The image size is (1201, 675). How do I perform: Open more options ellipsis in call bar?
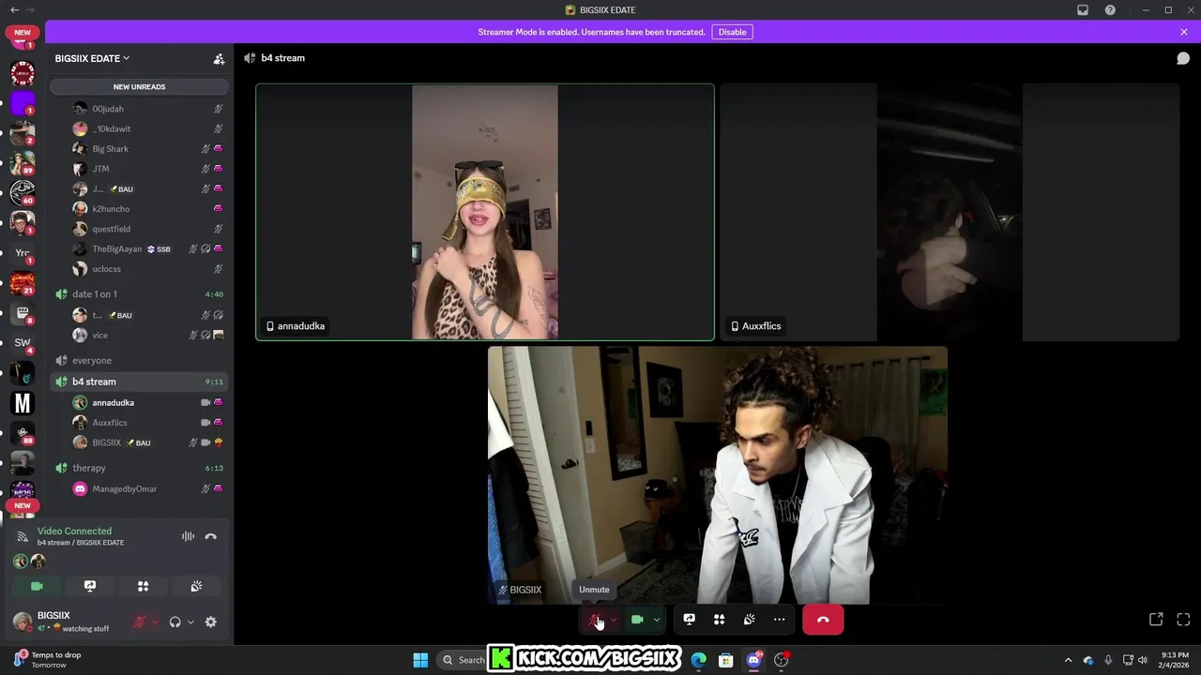[779, 620]
